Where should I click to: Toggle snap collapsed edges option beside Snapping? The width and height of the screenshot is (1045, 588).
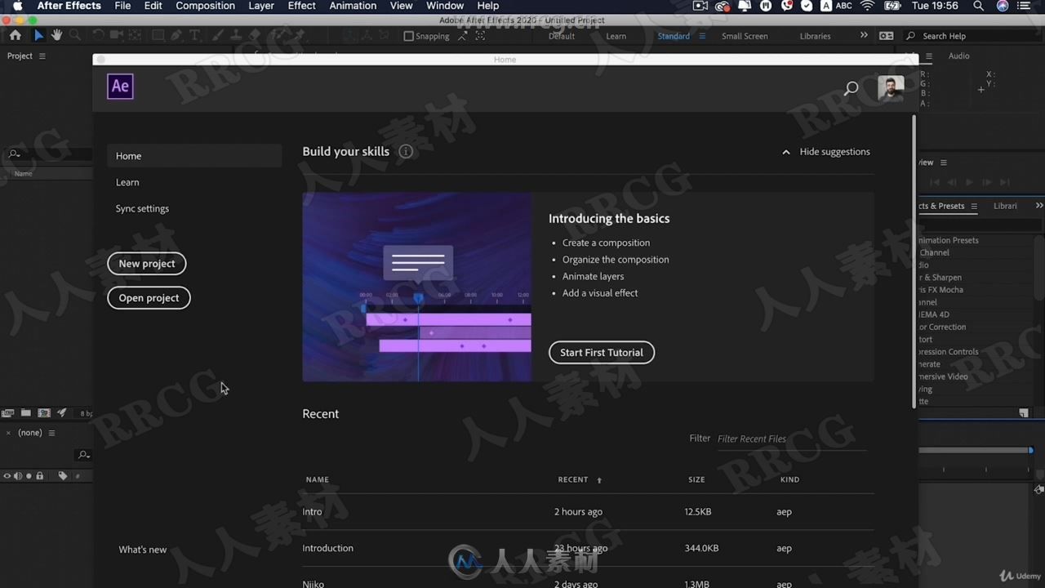(463, 36)
